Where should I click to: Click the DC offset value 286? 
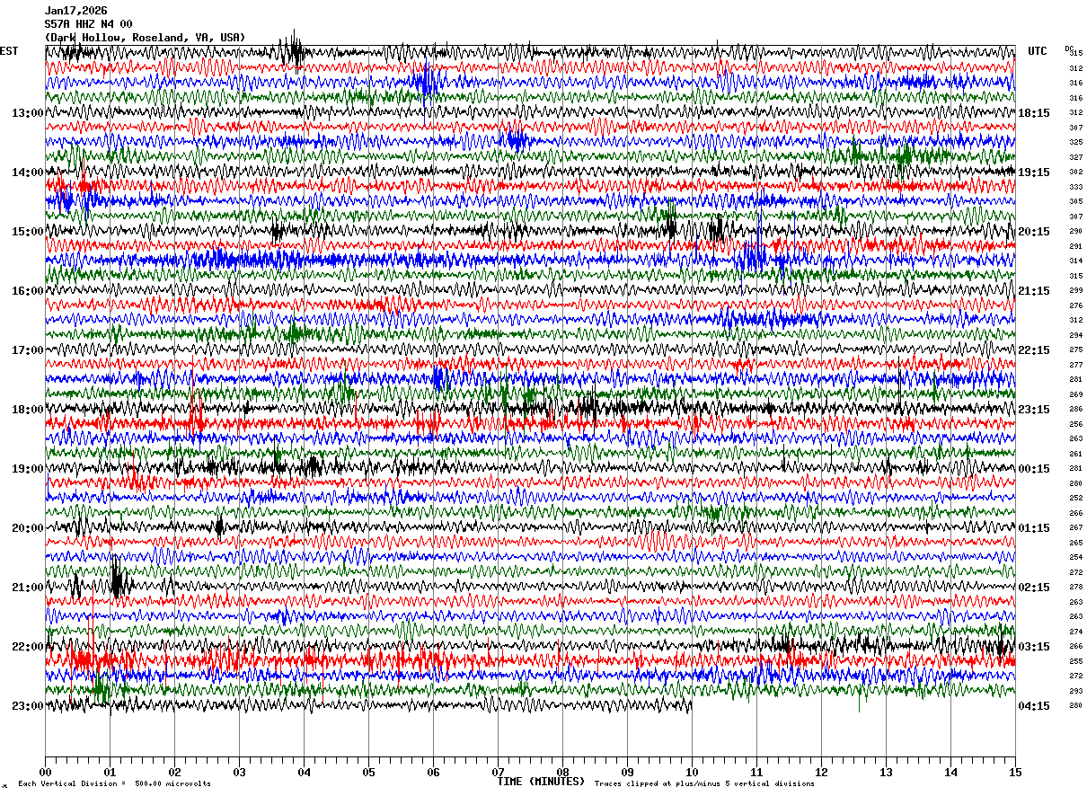[1075, 409]
